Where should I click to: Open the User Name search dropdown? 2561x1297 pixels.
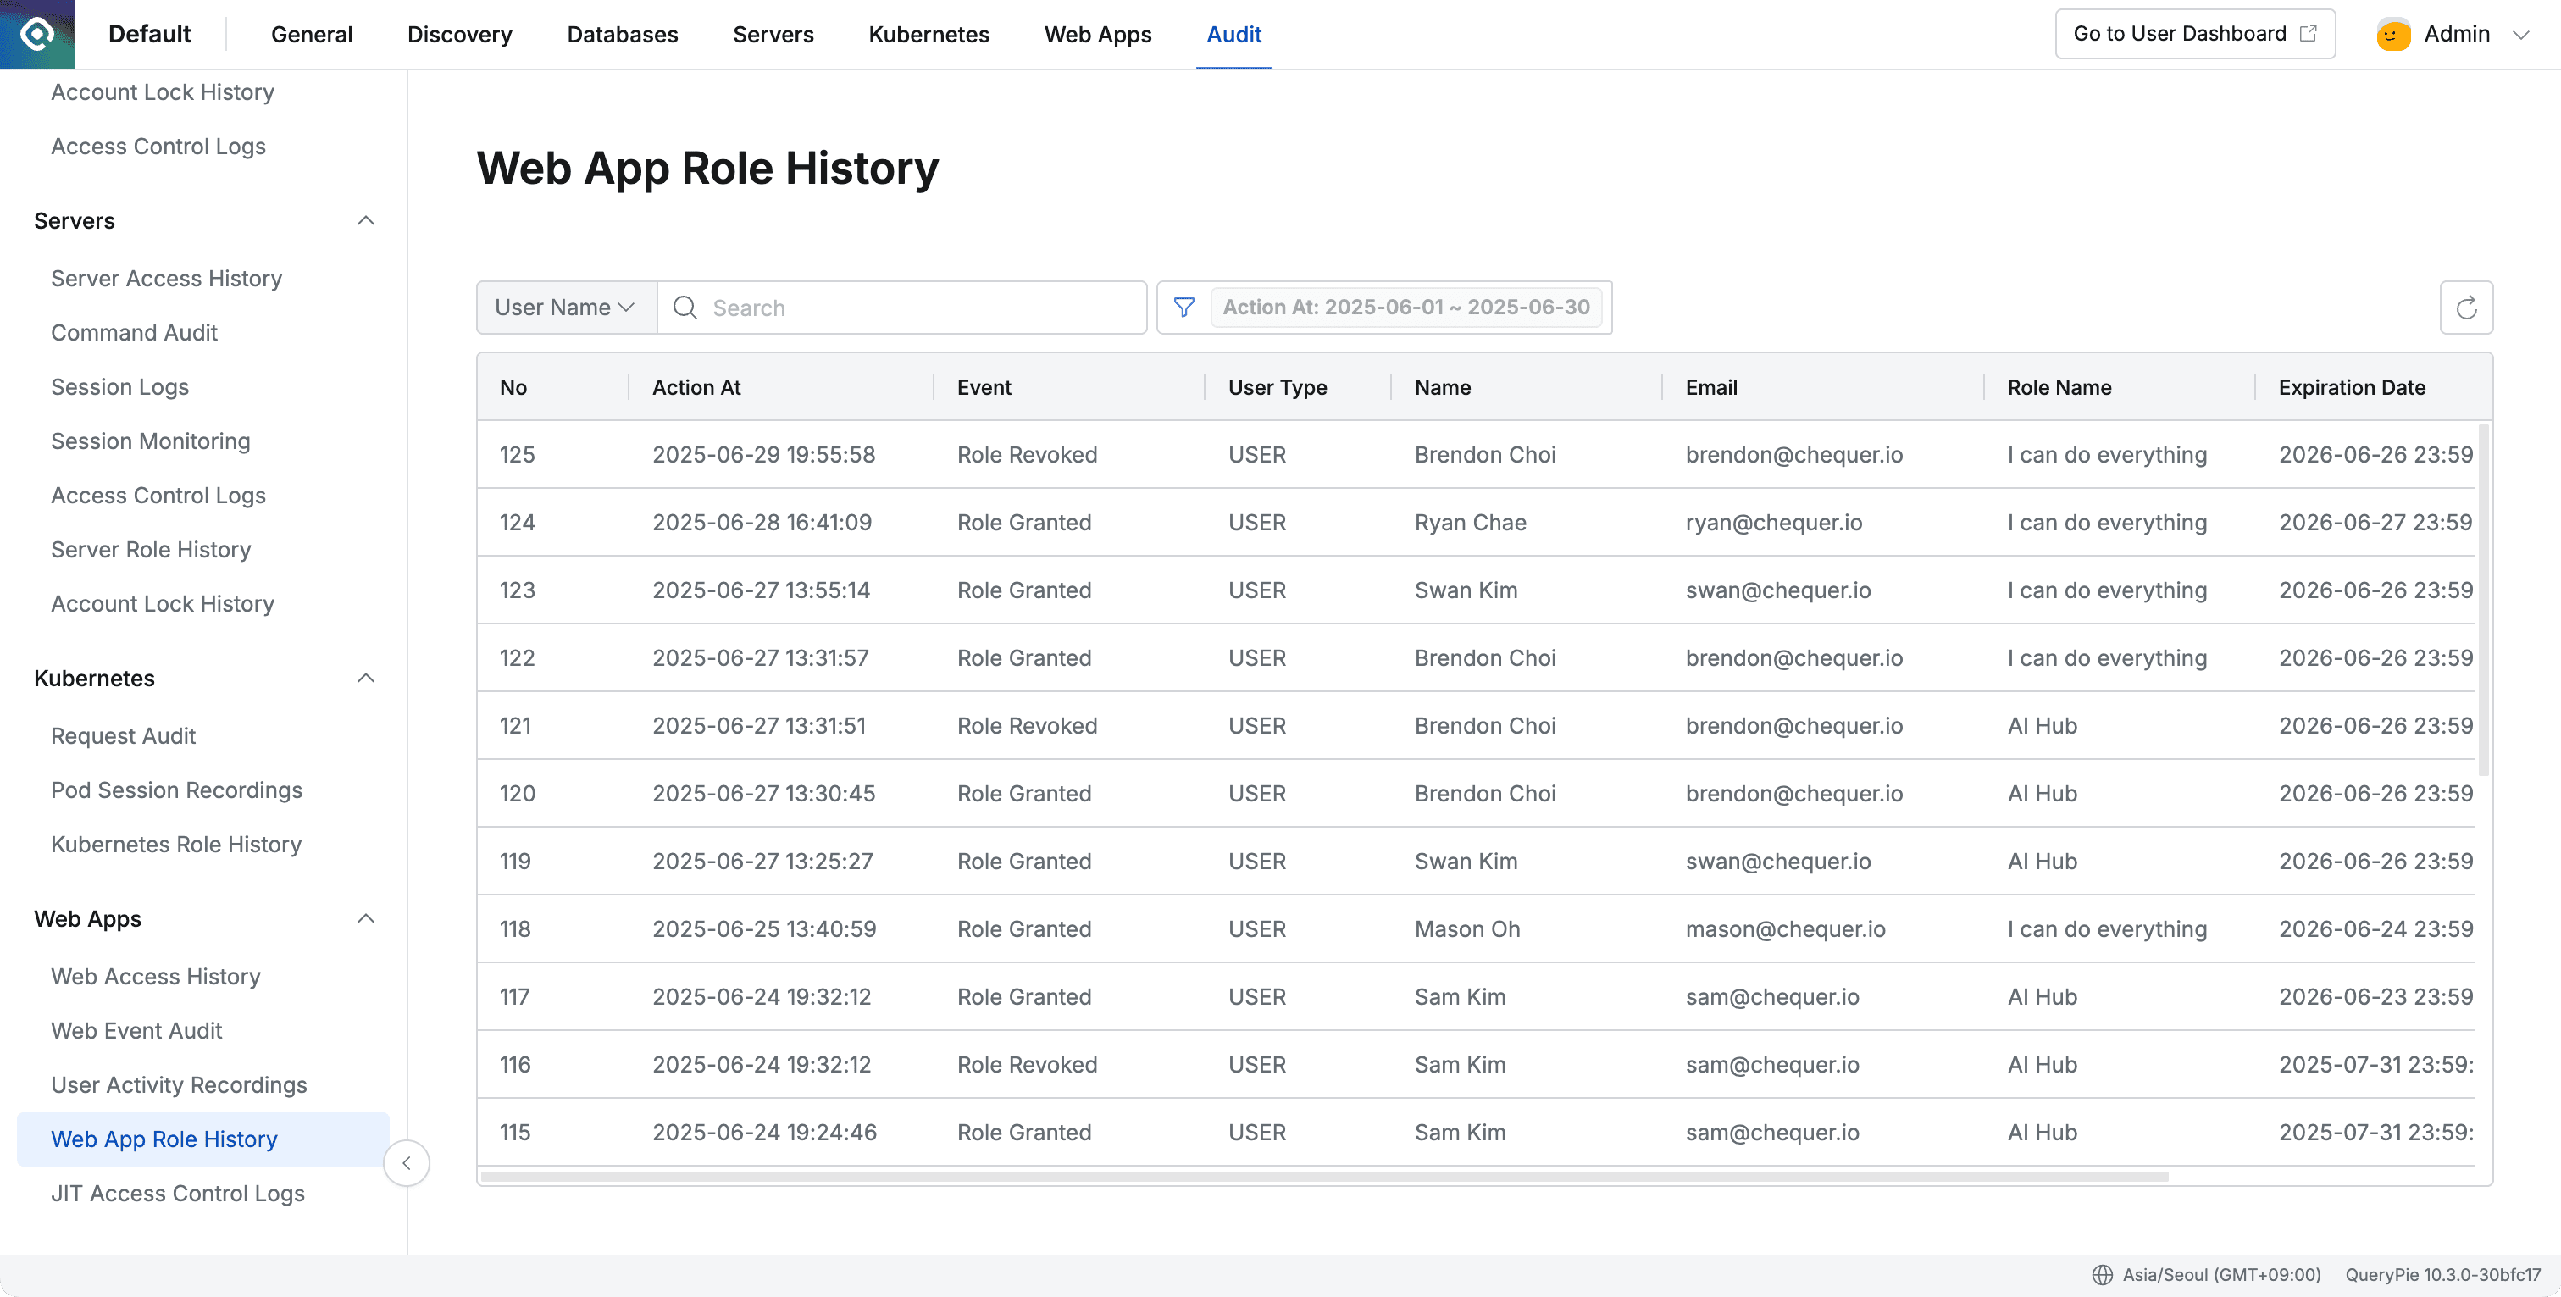pos(563,308)
